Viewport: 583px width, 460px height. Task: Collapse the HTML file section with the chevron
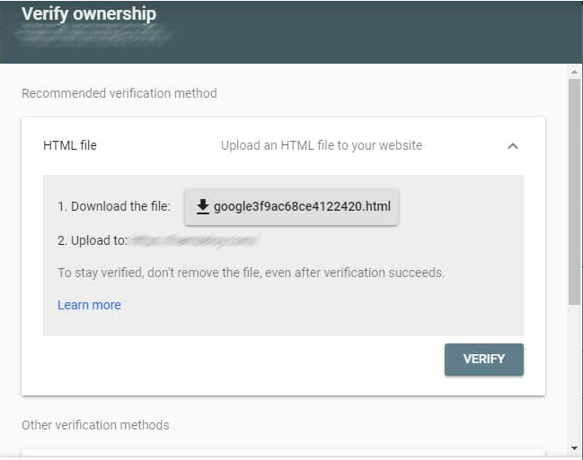(513, 146)
